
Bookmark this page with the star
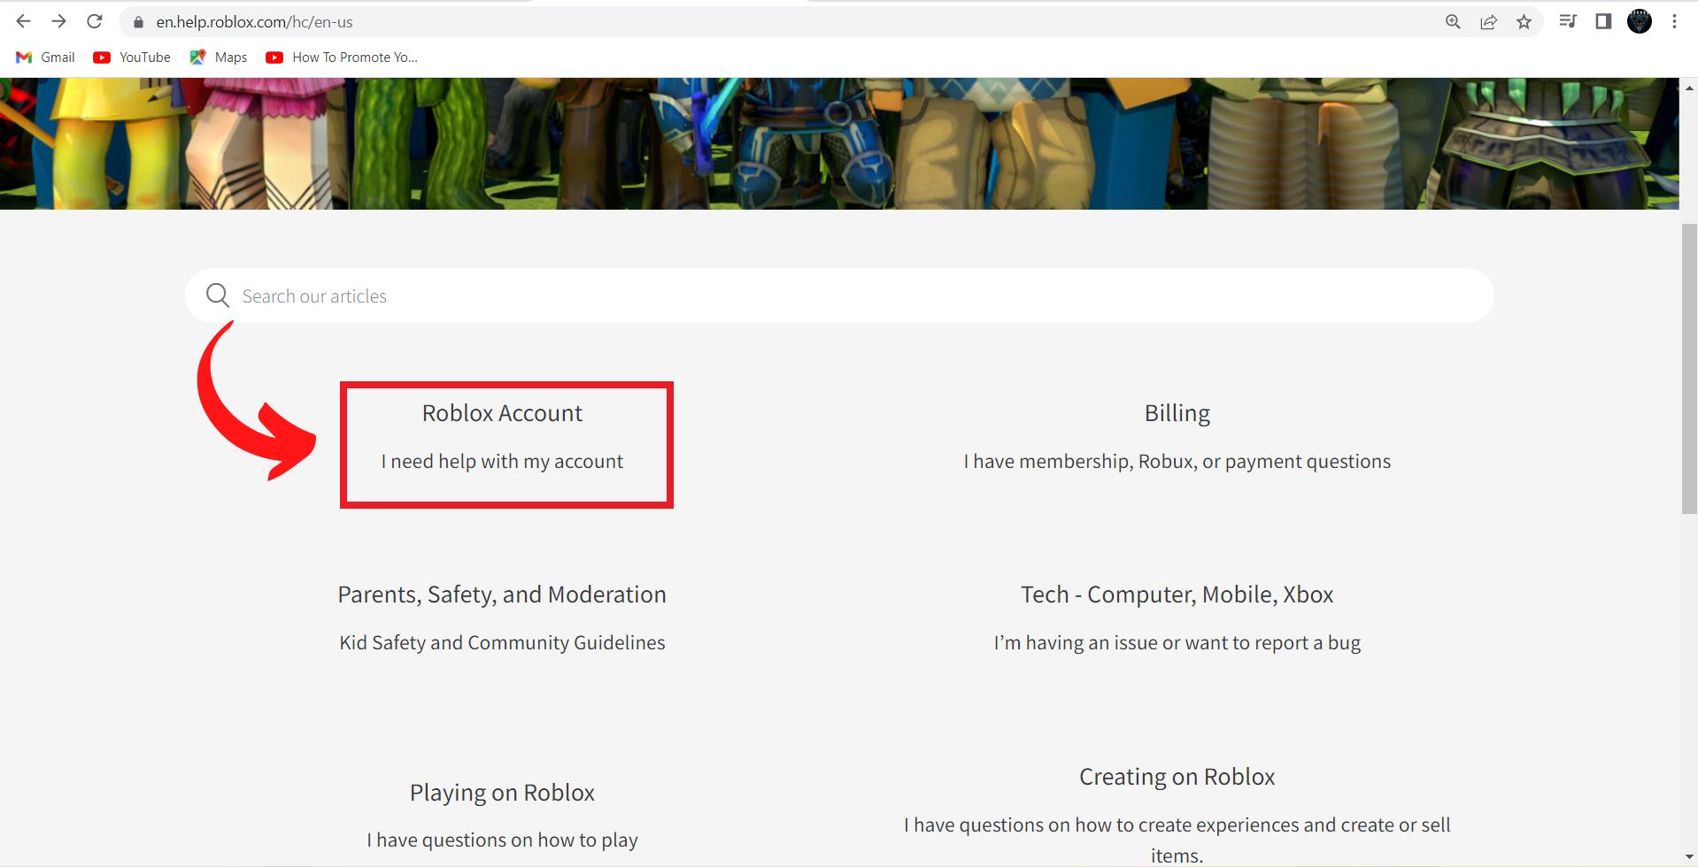(x=1524, y=22)
